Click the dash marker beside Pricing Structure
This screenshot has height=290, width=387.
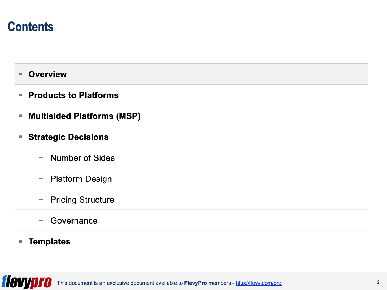41,200
